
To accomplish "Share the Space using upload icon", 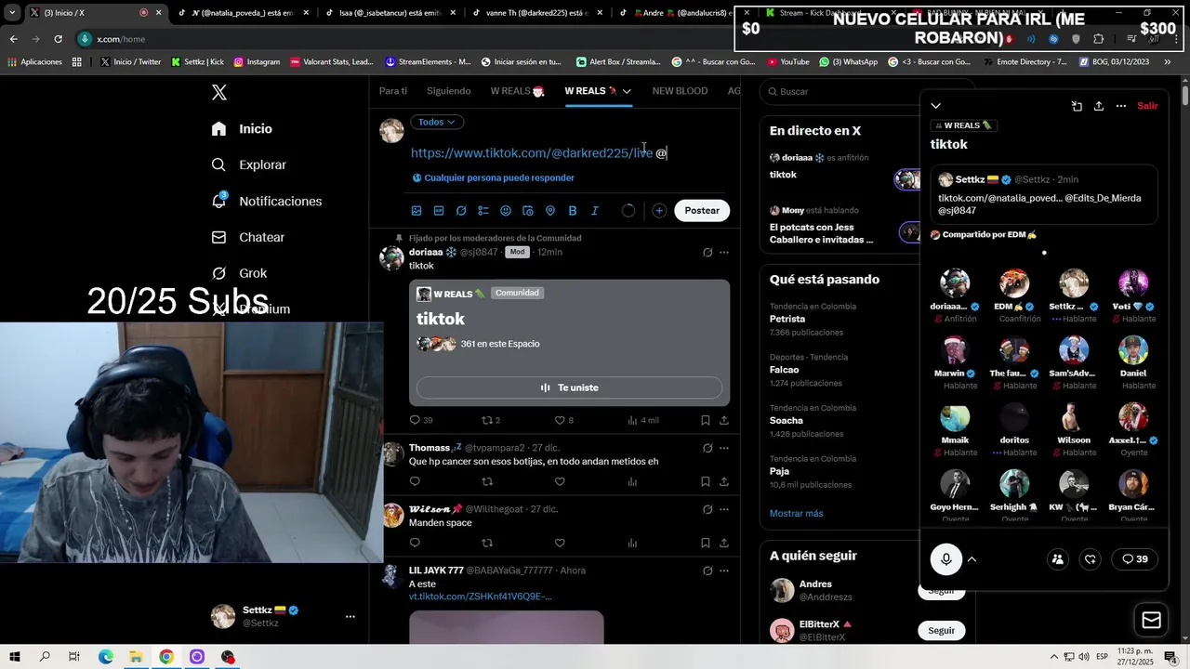I will point(1099,106).
